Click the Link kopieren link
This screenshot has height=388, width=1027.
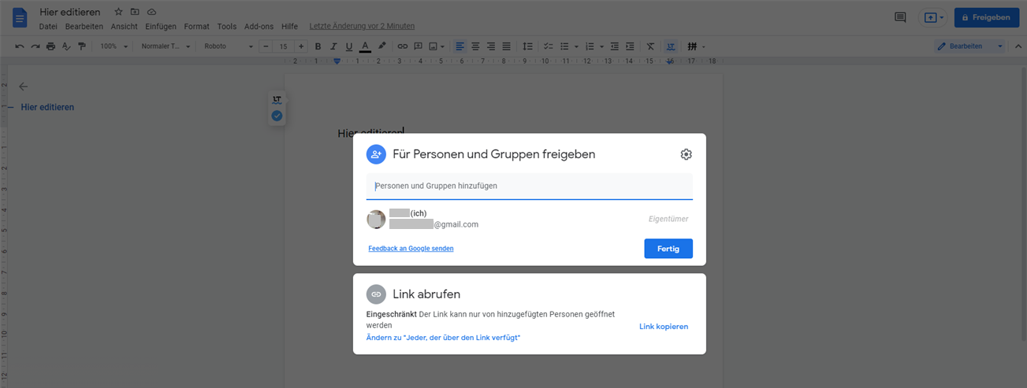(663, 327)
